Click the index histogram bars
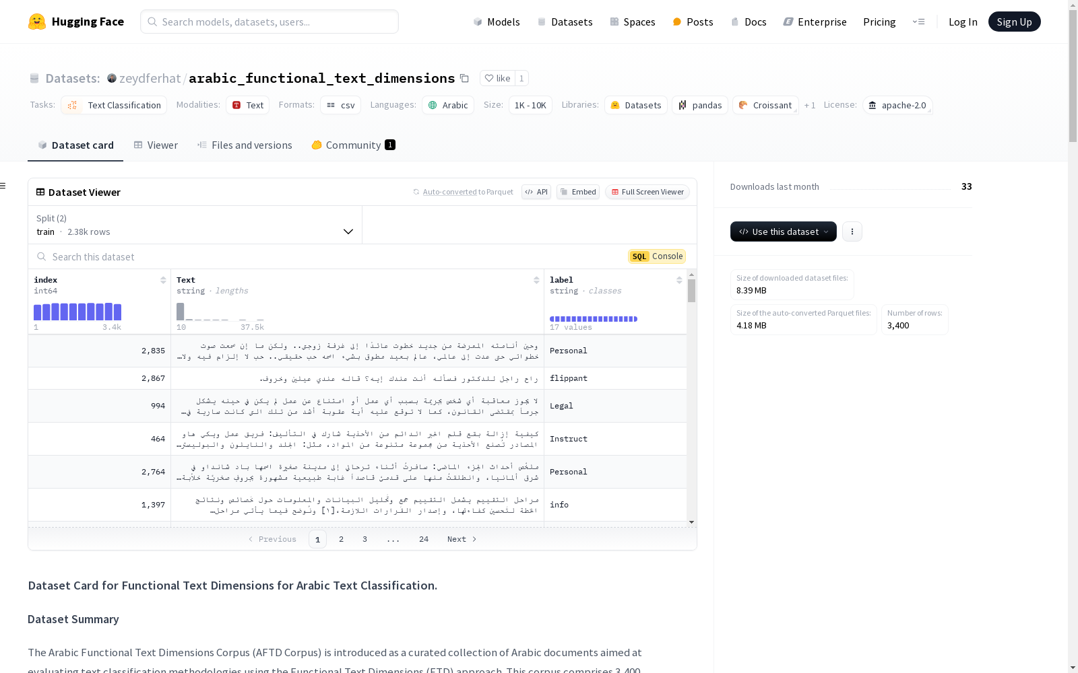This screenshot has width=1078, height=673. pyautogui.click(x=77, y=312)
